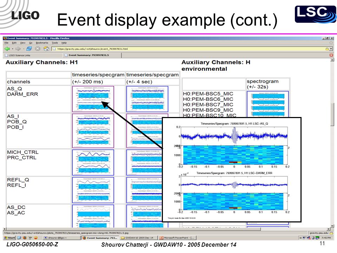Open AS_I POB_Q POB_I 4 sec thumbnail

pos(144,131)
